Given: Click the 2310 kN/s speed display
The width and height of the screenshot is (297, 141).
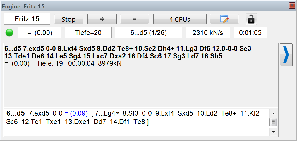Looking at the screenshot, I should tap(207, 33).
